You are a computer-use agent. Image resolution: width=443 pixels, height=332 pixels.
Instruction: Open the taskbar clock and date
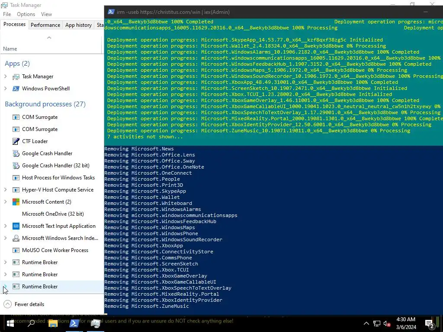[406, 323]
